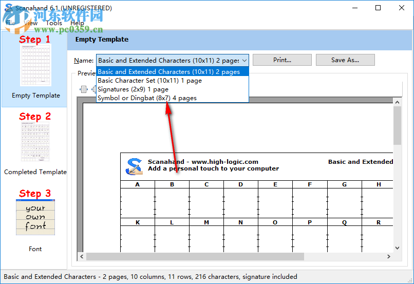414x284 pixels.
Task: Click the letter R cell header in preview
Action: [379, 222]
